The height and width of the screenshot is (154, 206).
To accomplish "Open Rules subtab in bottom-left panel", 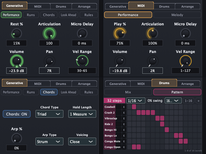I will (x=89, y=92).
